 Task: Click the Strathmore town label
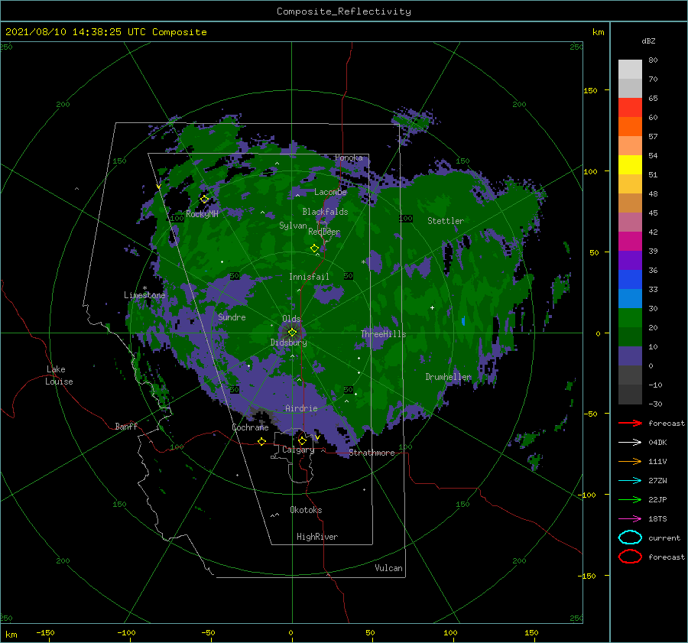(372, 453)
